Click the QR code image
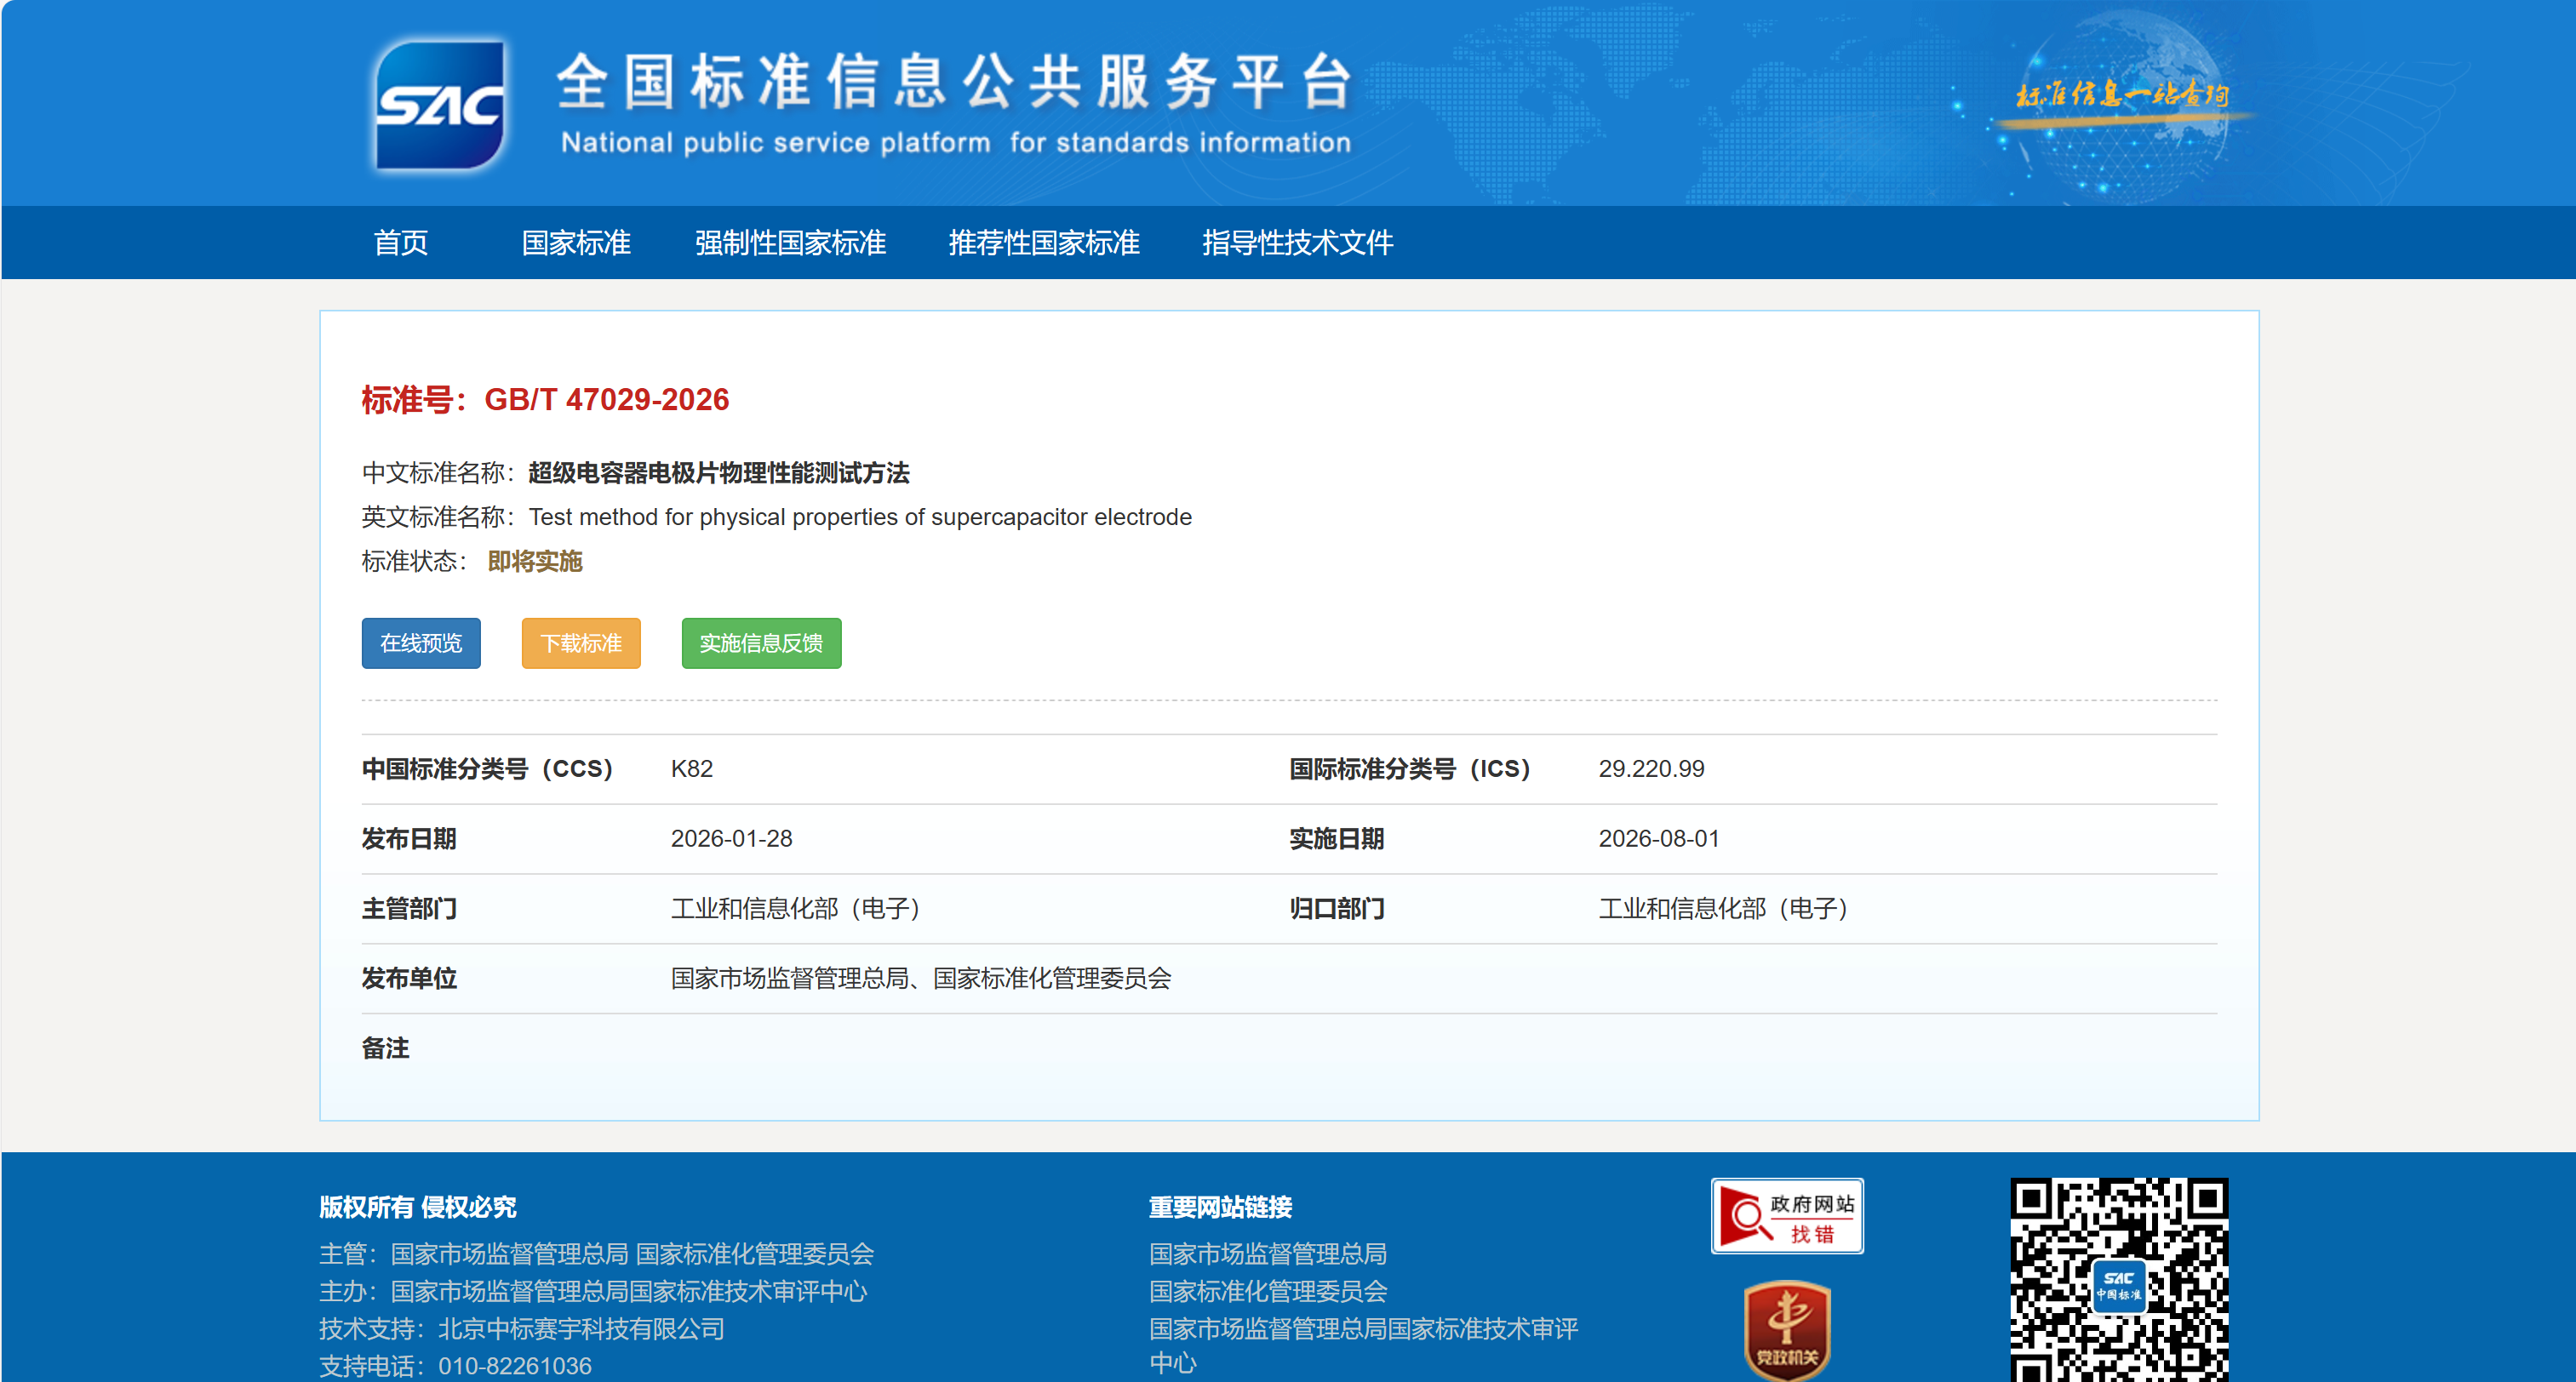2576x1382 pixels. point(2118,1280)
